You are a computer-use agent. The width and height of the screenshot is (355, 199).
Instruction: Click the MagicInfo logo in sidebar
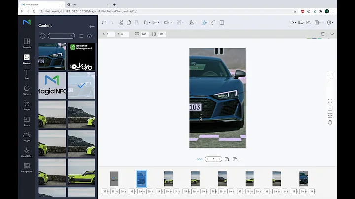tap(27, 22)
